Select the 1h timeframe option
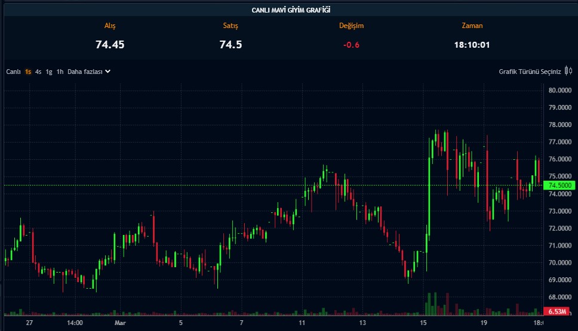578x331 pixels. point(60,72)
